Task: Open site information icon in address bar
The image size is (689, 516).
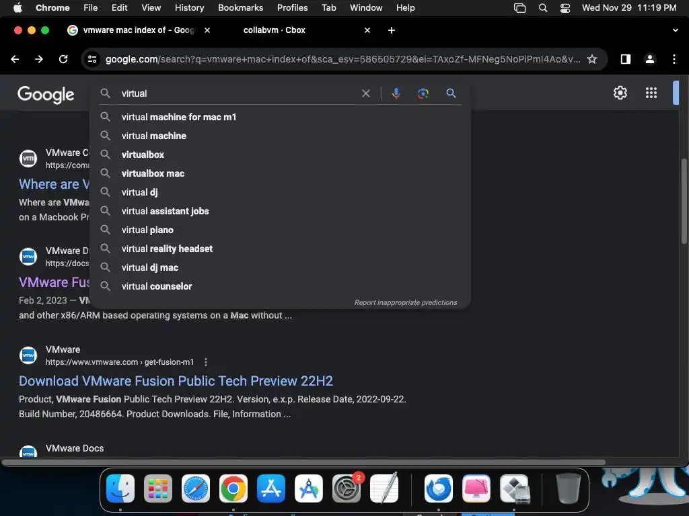Action: point(92,59)
